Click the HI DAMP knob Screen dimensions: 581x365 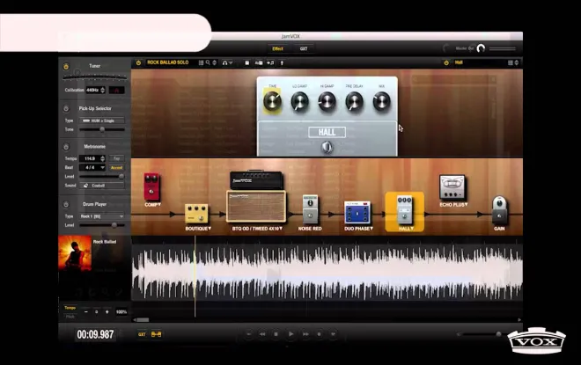pyautogui.click(x=327, y=101)
